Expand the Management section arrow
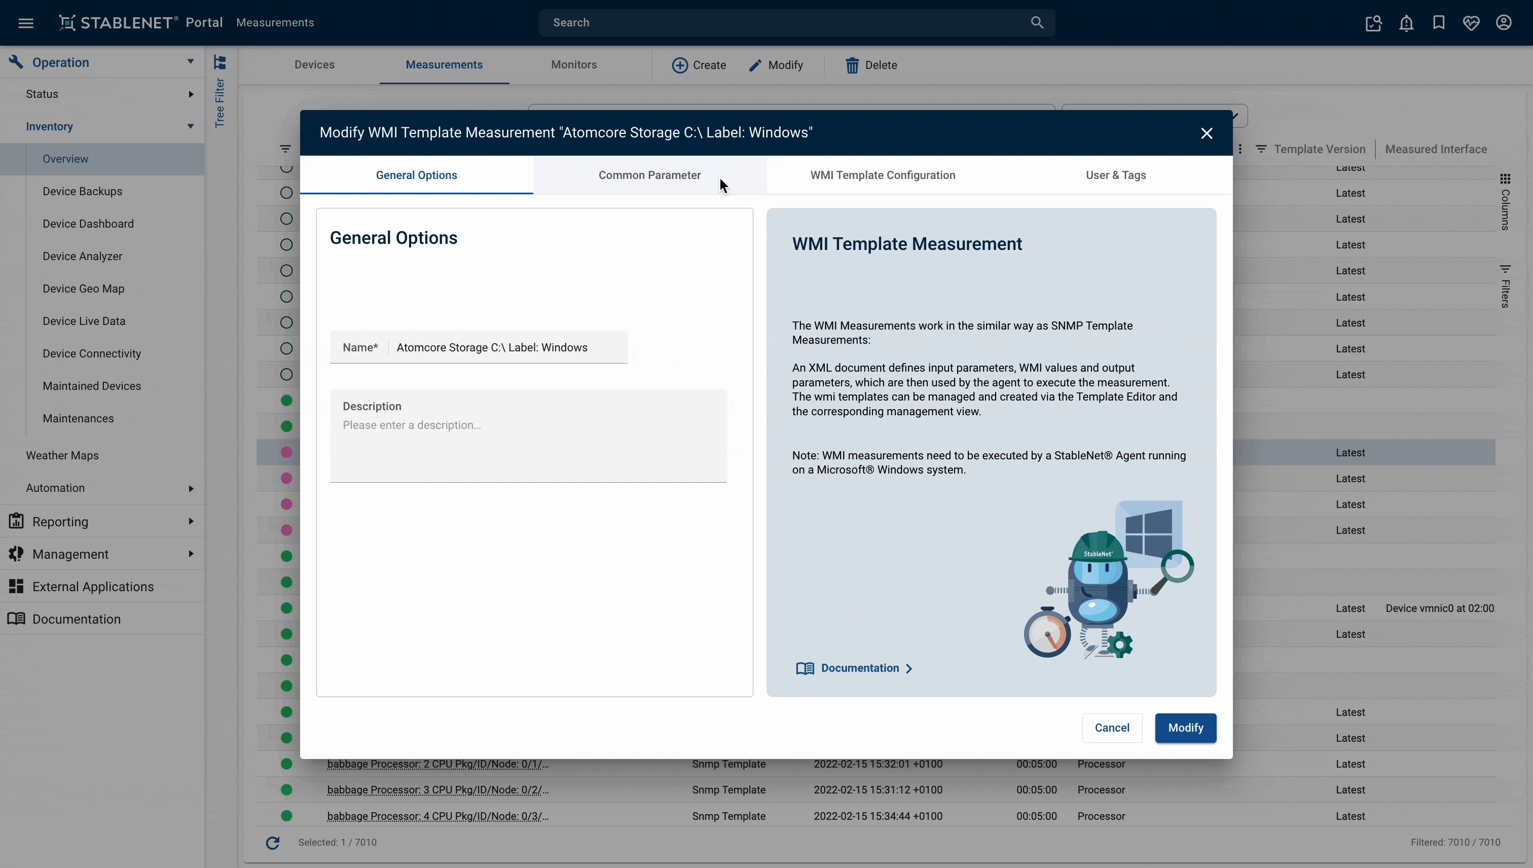Screen dimensions: 1533x868 point(191,554)
